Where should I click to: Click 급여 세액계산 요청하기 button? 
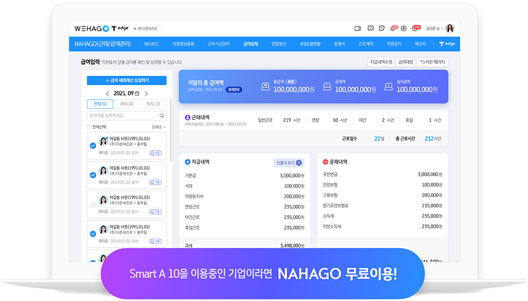click(127, 81)
